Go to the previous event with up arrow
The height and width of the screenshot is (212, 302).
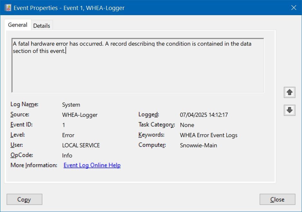tap(289, 93)
